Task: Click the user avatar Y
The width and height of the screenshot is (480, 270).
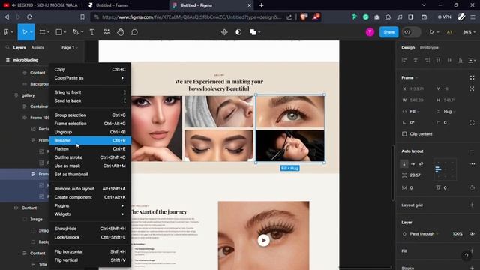Action: tap(370, 32)
